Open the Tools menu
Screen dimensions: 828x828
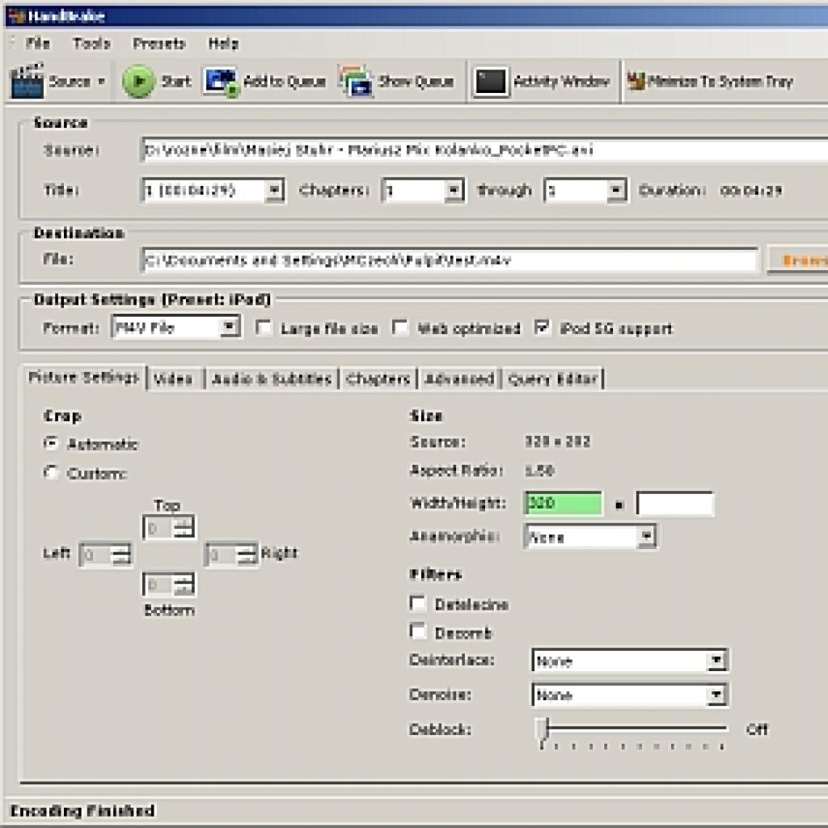tap(92, 44)
